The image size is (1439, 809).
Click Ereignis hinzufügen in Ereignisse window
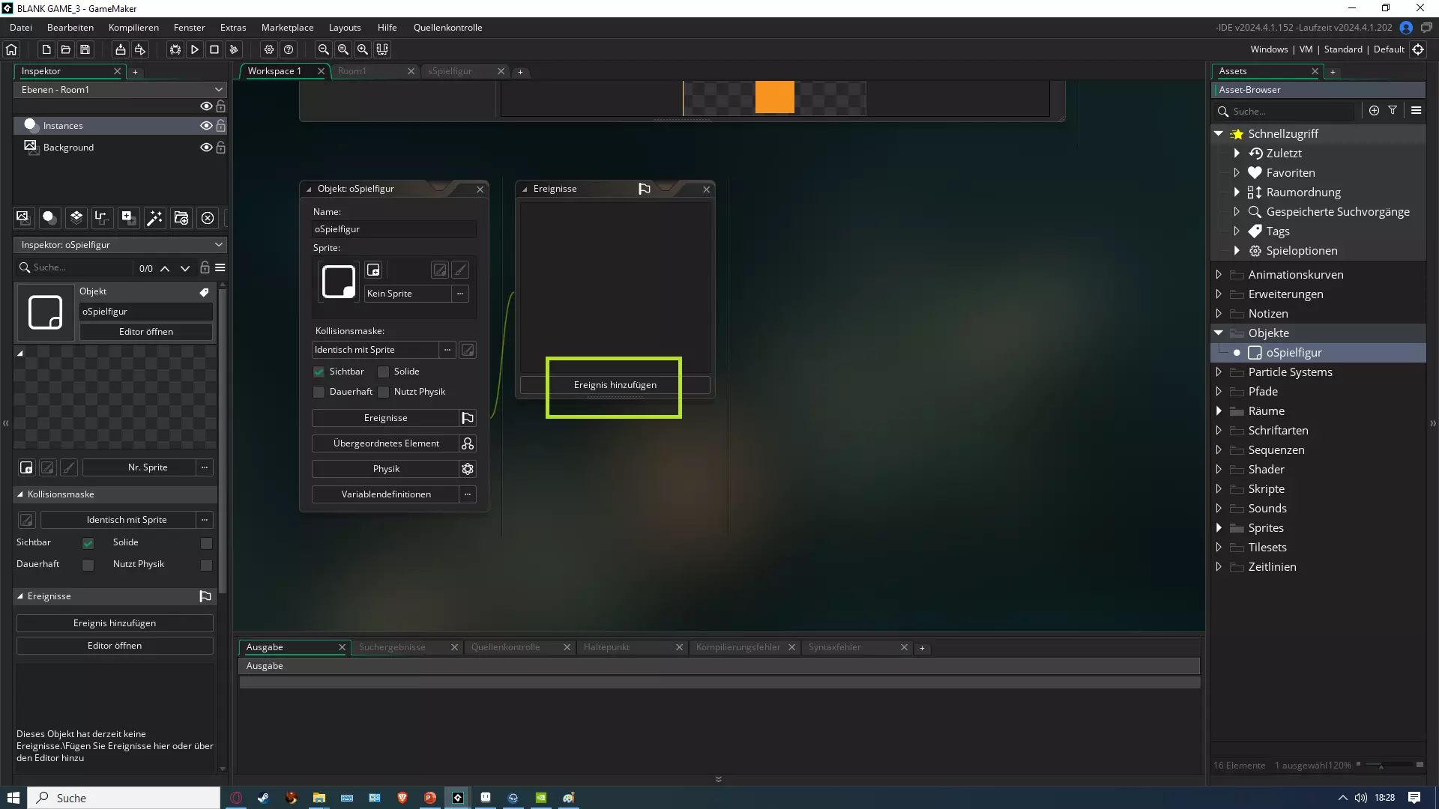(615, 385)
